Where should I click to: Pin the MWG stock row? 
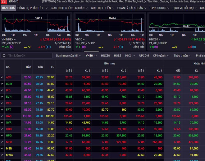2,155
